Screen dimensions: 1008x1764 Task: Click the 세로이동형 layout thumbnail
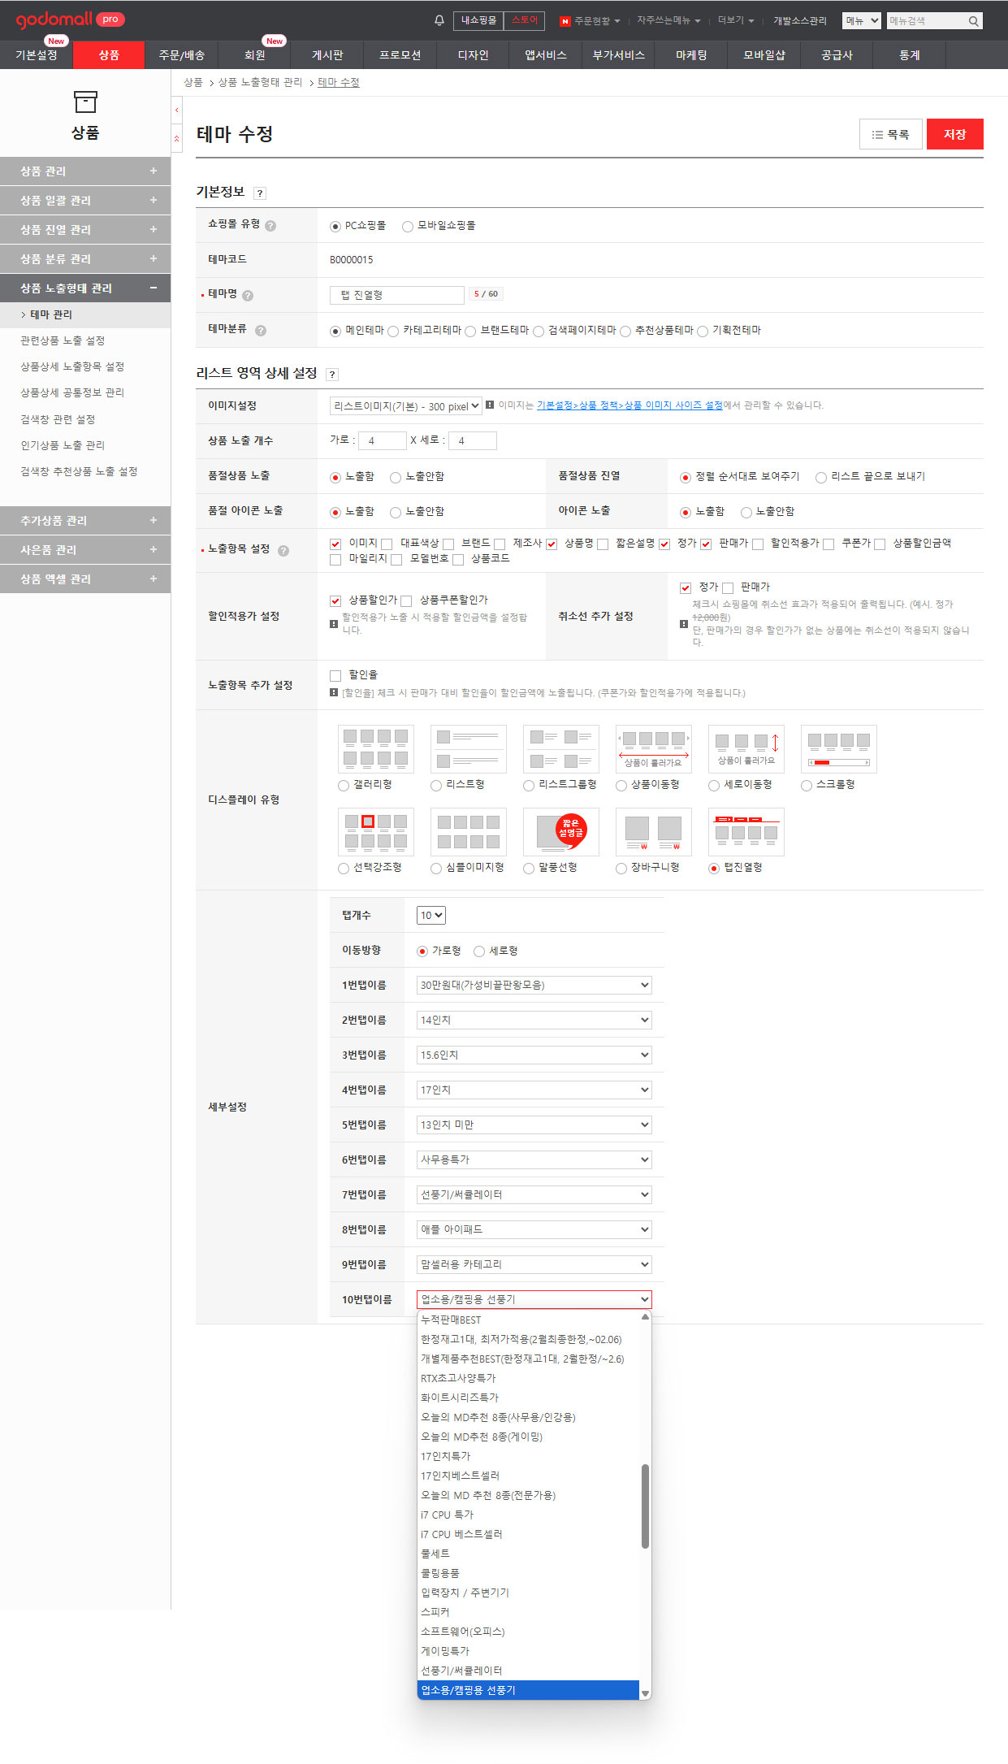point(746,748)
